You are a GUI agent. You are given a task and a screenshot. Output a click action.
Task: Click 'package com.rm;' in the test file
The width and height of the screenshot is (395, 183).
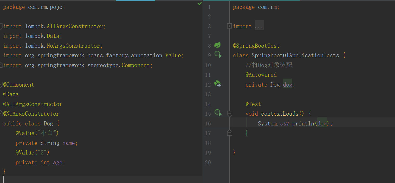pyautogui.click(x=256, y=7)
